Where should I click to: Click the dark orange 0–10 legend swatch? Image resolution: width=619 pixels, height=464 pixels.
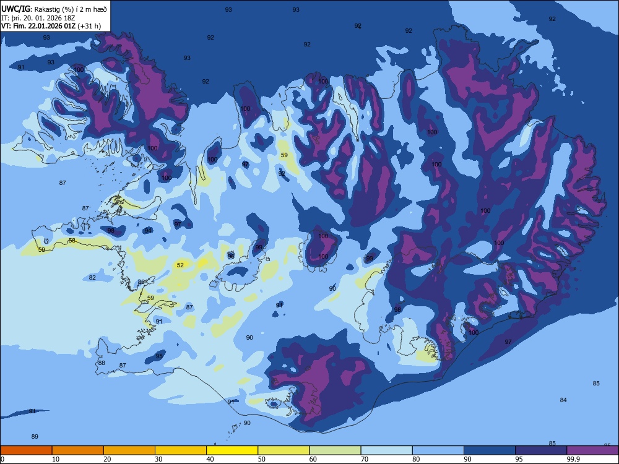(26, 450)
